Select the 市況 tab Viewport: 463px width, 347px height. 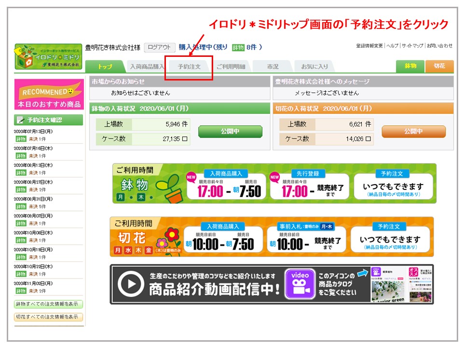272,67
